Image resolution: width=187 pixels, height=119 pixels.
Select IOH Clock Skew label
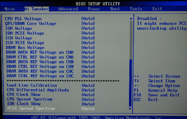pos(24,104)
